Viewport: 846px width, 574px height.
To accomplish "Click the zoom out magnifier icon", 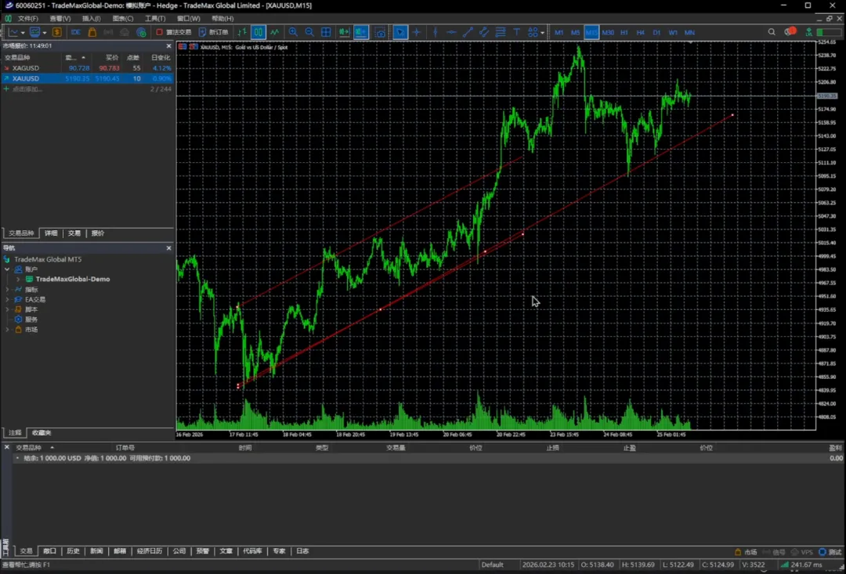I will [x=309, y=32].
